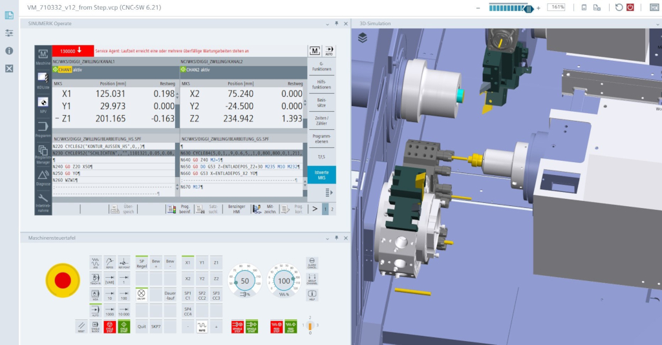Click the red SPINDLE STOP key
The image size is (662, 345).
237,326
